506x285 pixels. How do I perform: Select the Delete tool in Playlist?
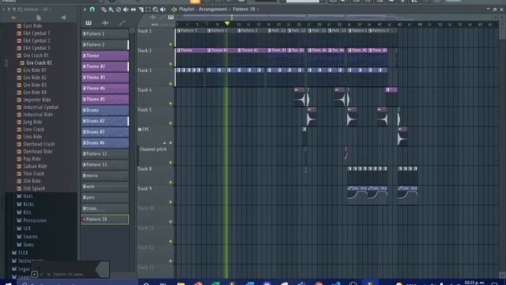(x=119, y=9)
